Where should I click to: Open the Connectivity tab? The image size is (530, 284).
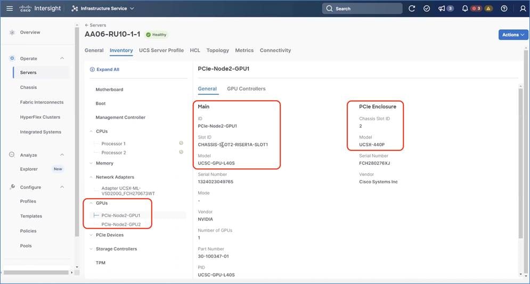(x=275, y=51)
